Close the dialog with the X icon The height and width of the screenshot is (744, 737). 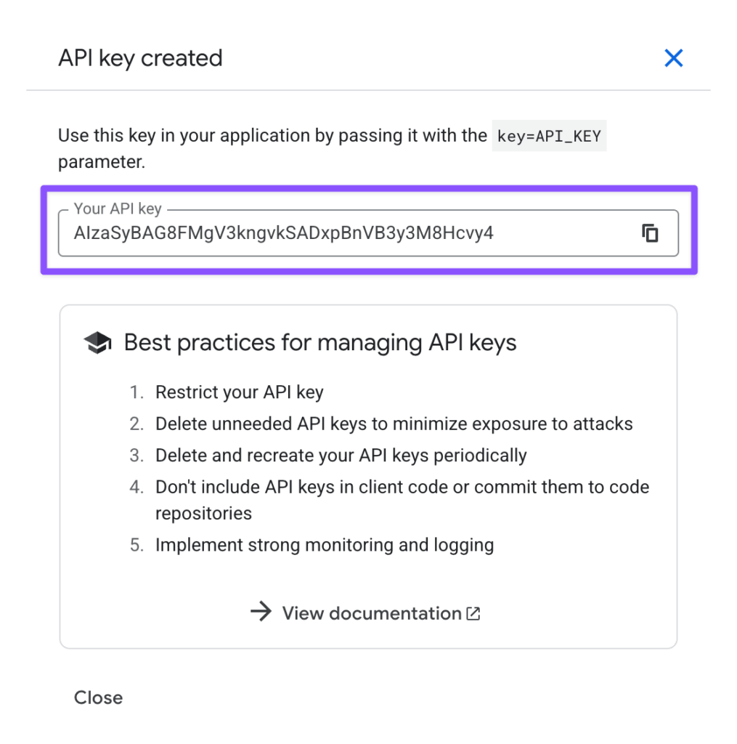point(674,58)
